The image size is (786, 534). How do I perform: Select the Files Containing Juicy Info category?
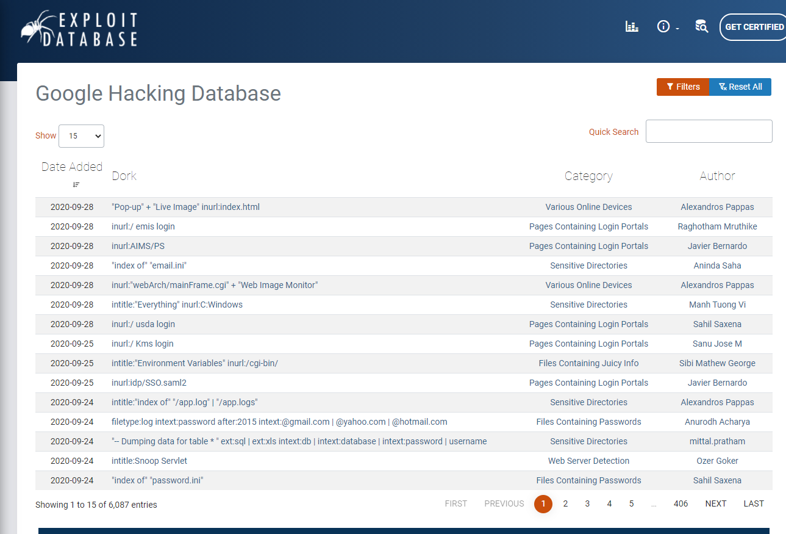coord(588,363)
